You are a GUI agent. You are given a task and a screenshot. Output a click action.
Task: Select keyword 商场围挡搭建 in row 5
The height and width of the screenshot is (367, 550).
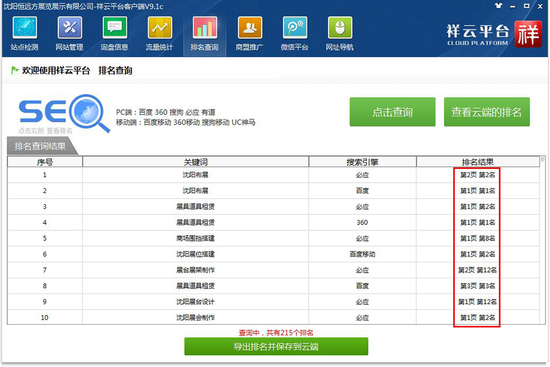point(195,238)
